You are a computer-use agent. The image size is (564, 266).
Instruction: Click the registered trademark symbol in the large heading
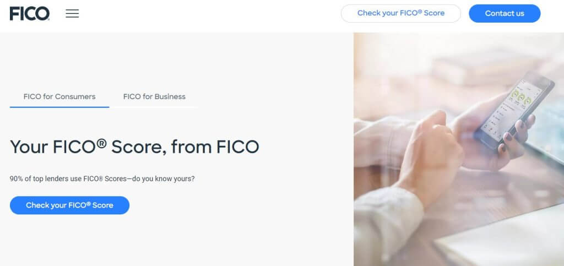pos(101,143)
